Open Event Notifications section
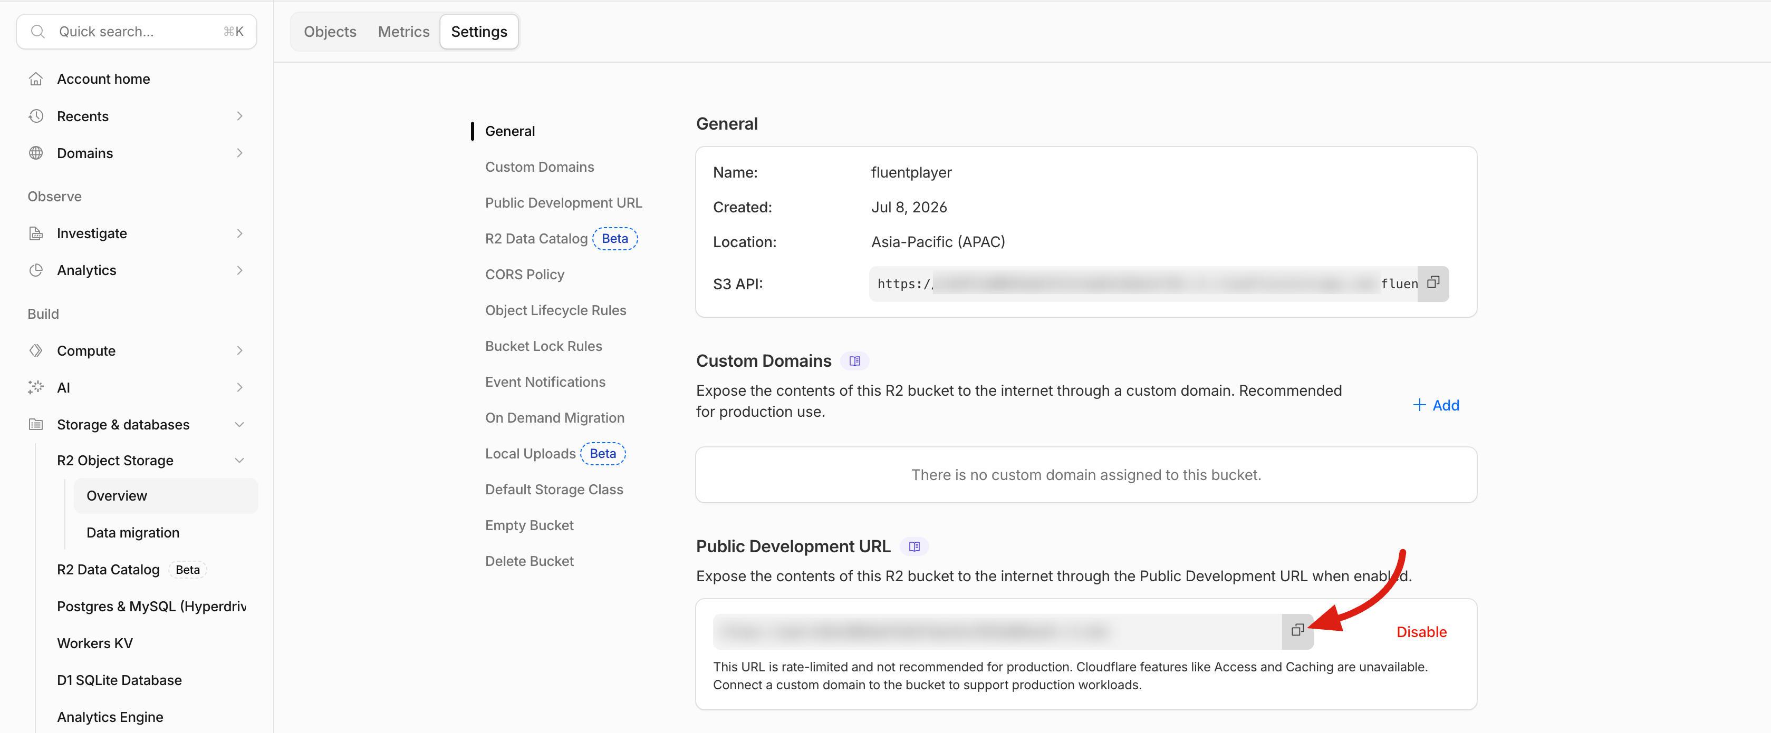 (545, 382)
